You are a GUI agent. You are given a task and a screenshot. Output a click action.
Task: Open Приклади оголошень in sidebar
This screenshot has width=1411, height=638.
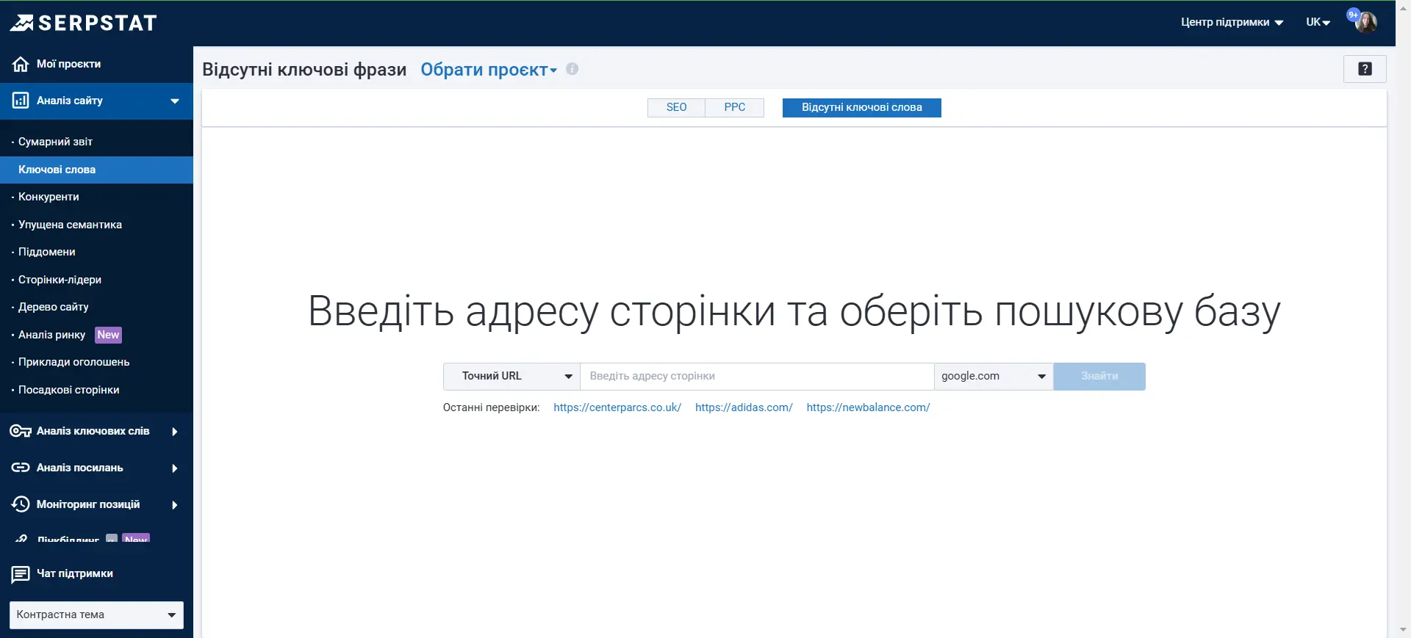point(73,362)
